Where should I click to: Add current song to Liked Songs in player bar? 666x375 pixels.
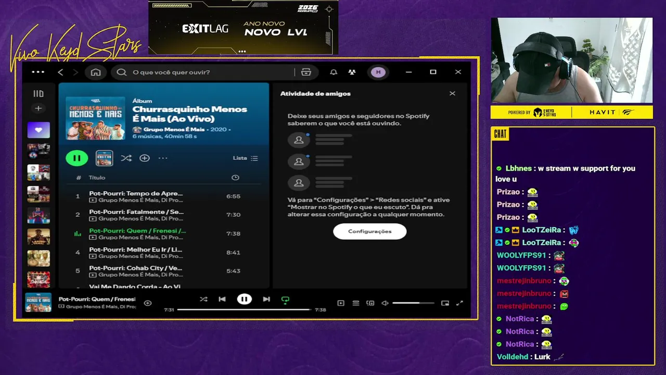(148, 303)
